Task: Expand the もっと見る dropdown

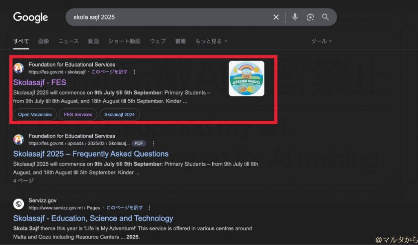Action: 211,41
